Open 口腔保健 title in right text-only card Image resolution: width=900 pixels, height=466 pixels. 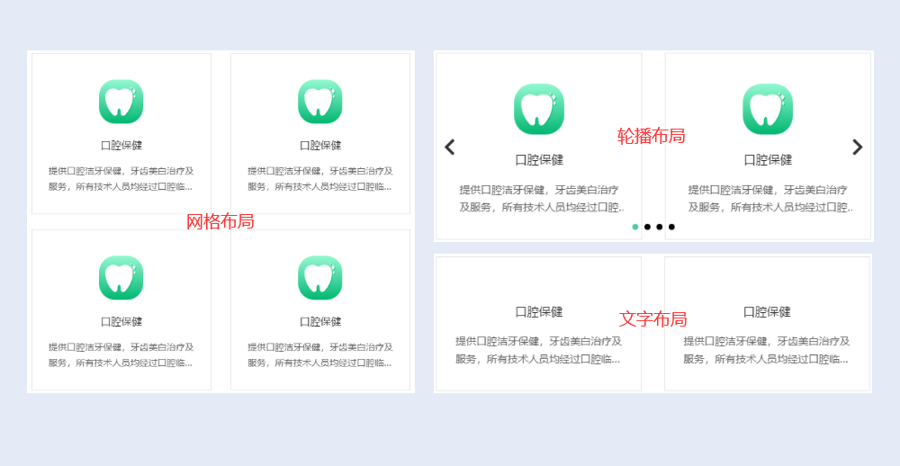768,312
